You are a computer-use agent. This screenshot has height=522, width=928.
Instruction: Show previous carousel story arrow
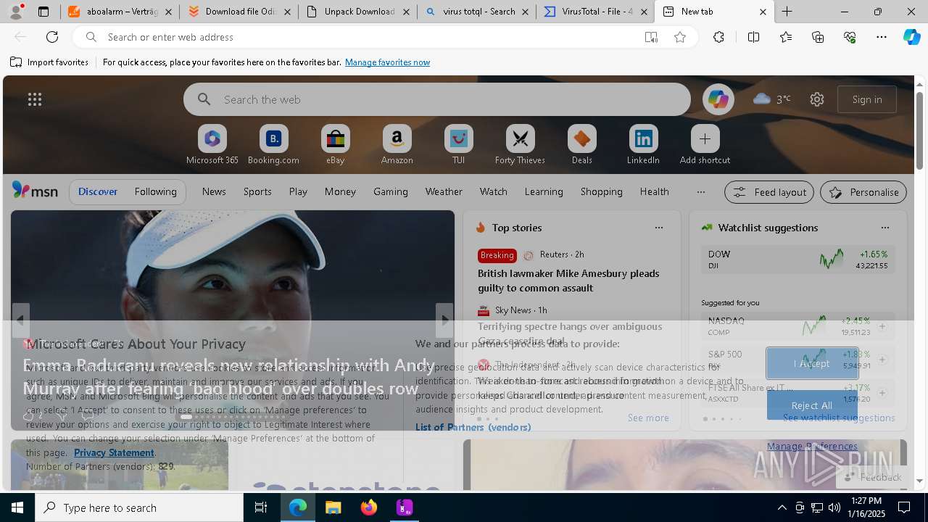[x=20, y=319]
